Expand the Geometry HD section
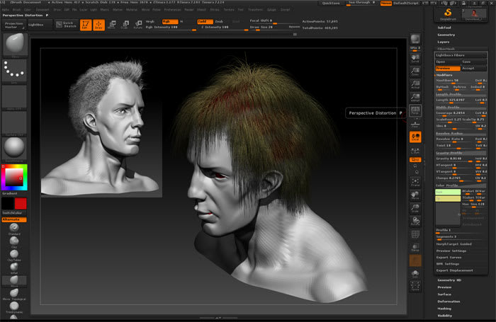 449,280
